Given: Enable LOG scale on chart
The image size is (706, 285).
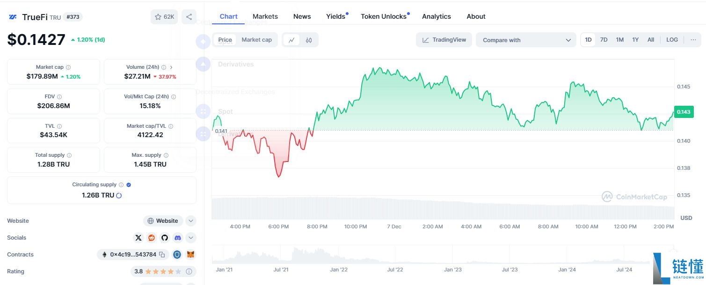Looking at the screenshot, I should pos(672,40).
